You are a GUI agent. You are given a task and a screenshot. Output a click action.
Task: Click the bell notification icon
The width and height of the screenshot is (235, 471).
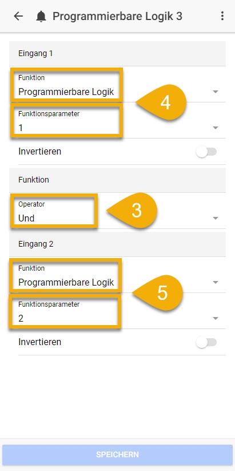41,16
